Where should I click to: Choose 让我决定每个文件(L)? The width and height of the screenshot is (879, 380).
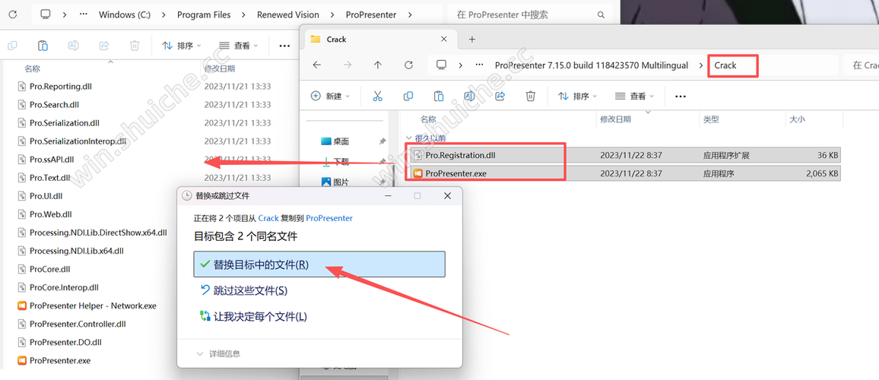click(253, 317)
